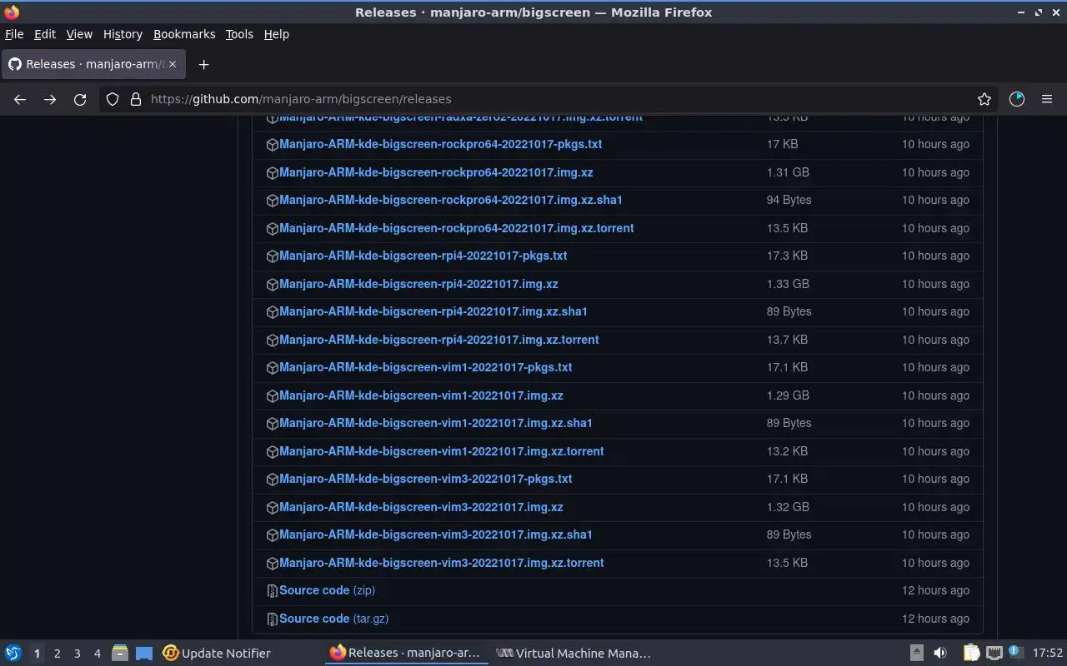Open the file manager taskbar icon
This screenshot has width=1067, height=666.
click(119, 654)
